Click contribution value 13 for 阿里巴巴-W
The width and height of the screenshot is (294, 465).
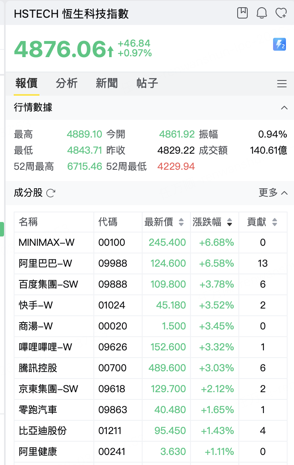pos(263,263)
